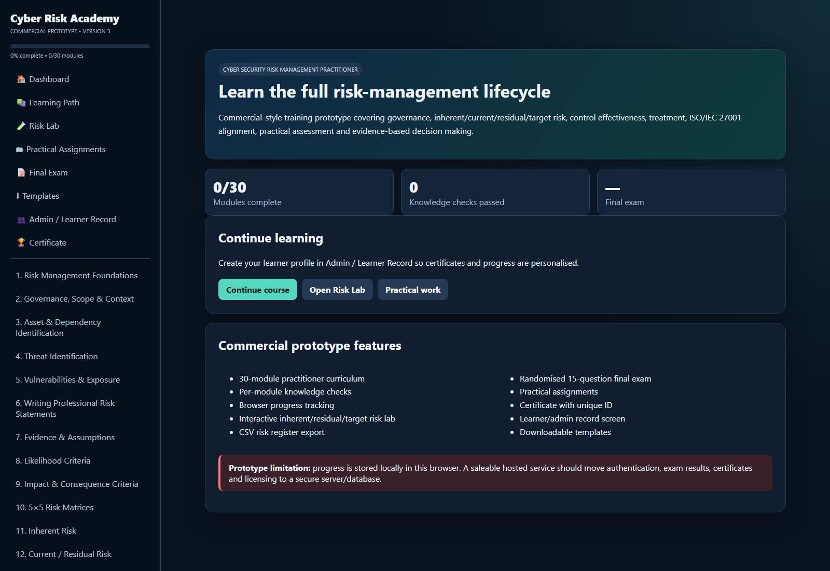Open module 12 Current / Residual Risk
Screen dimensions: 830x571
coord(80,554)
